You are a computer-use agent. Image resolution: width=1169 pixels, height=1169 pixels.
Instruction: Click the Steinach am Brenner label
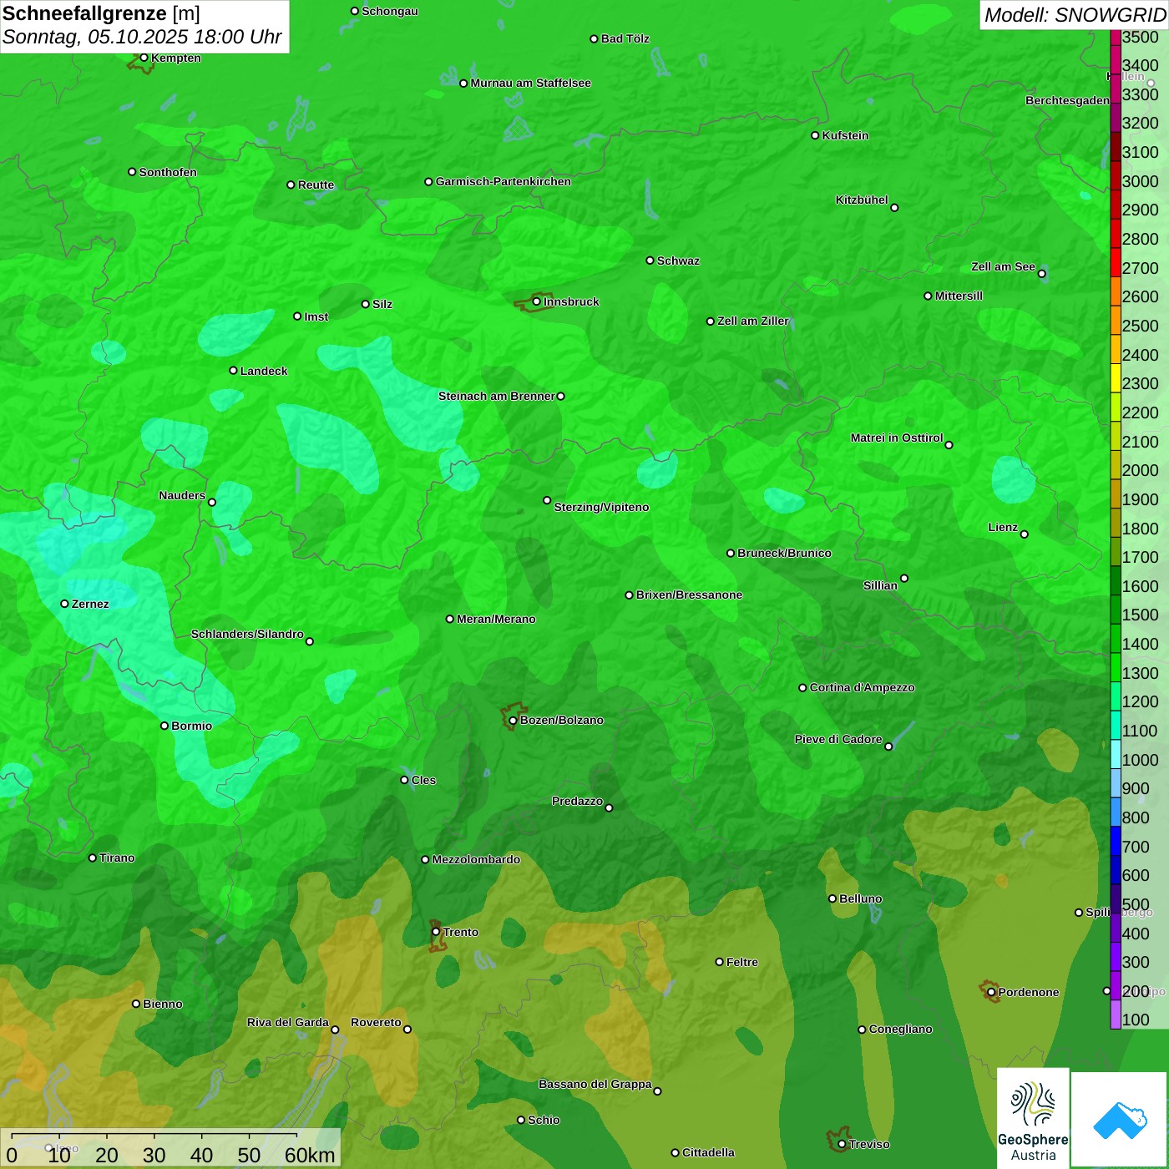pos(496,396)
